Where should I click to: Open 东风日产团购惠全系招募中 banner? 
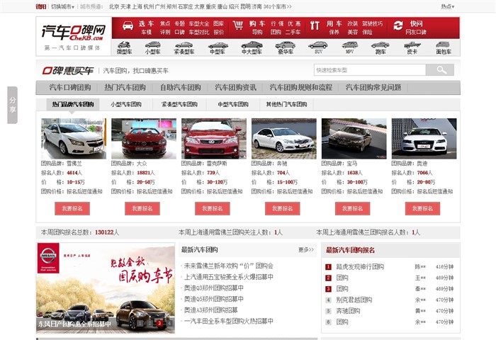pos(74,324)
